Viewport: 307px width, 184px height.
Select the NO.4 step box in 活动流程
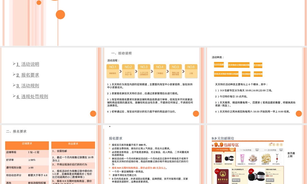click(160, 71)
